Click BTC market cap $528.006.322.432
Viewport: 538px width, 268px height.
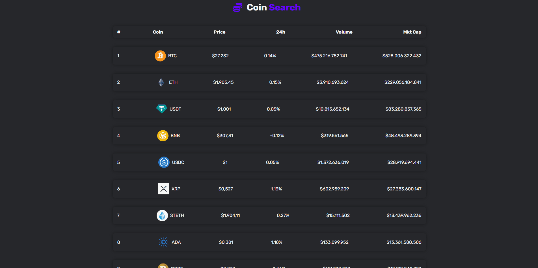[402, 56]
